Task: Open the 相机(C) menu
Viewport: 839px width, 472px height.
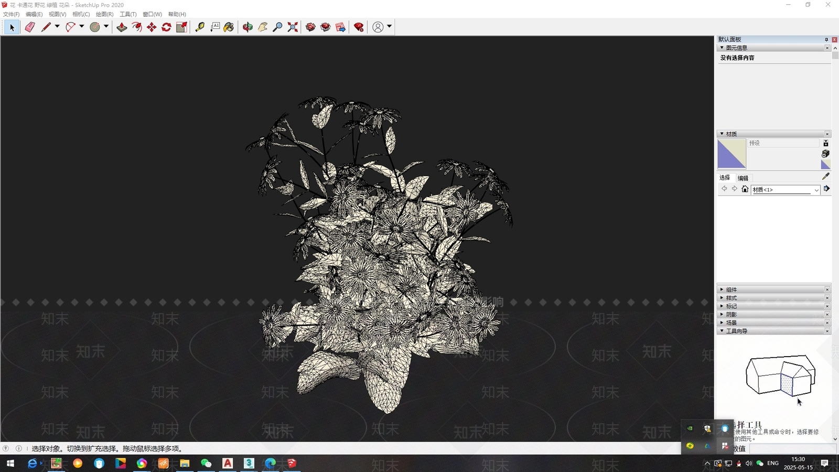Action: pyautogui.click(x=81, y=14)
